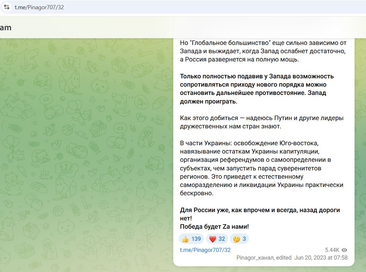Select the line "Как этого добиться — надеюсь Путин"
Image resolution: width=366 pixels, height=272 pixels.
tap(262, 118)
